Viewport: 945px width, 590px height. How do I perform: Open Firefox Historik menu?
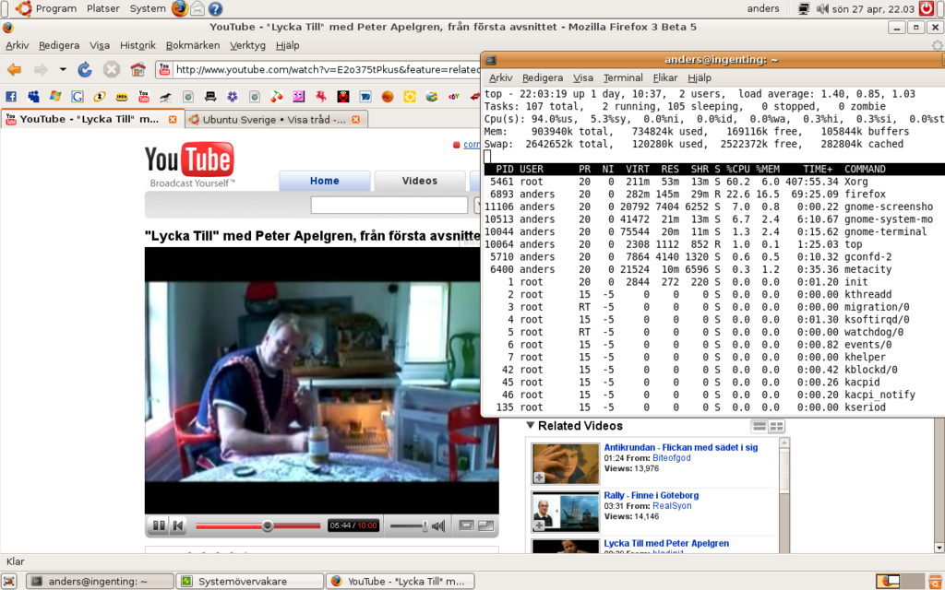(138, 45)
